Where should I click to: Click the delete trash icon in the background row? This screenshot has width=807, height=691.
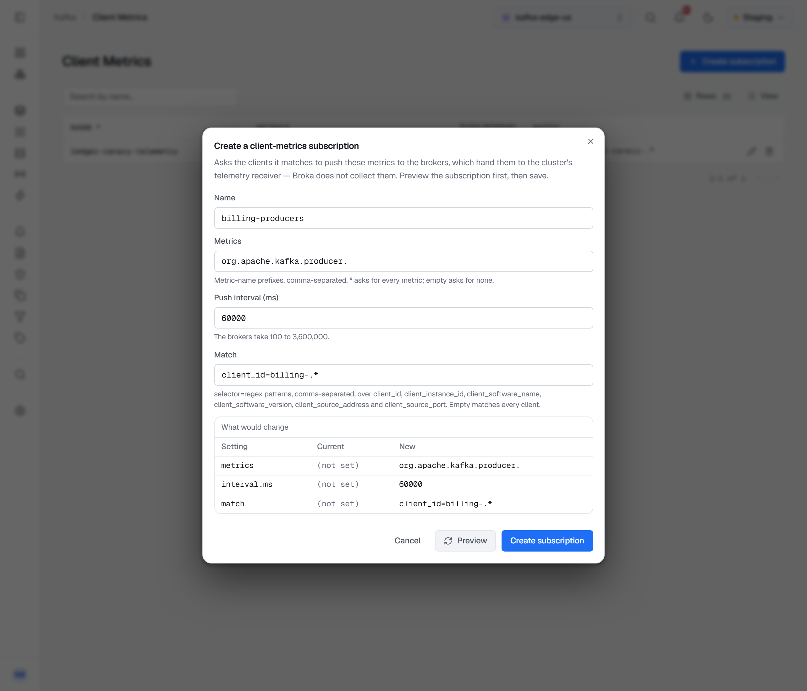(769, 151)
